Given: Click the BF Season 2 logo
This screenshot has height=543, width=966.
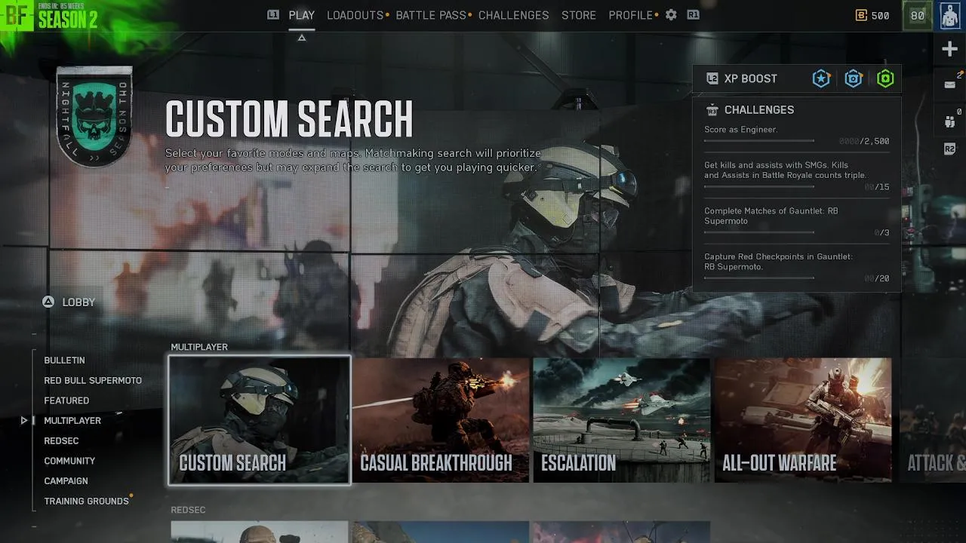Looking at the screenshot, I should pyautogui.click(x=51, y=15).
